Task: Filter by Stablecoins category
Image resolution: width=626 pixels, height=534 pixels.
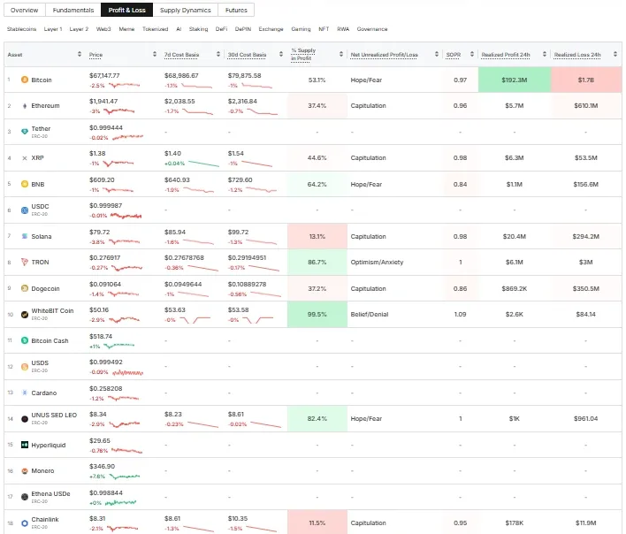Action: (x=21, y=29)
